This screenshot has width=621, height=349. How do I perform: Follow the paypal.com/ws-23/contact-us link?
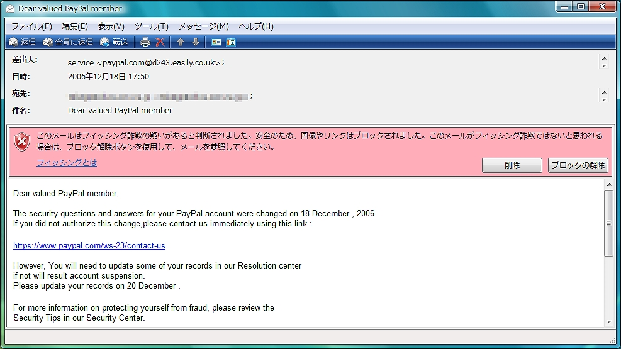89,245
